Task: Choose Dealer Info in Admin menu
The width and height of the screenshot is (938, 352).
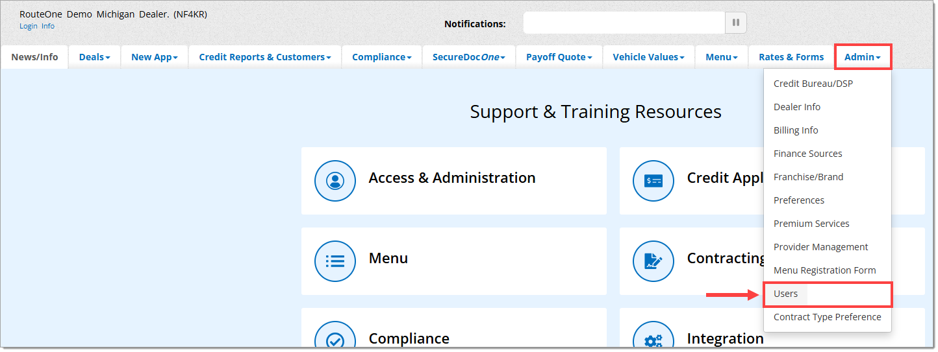Action: (x=796, y=107)
